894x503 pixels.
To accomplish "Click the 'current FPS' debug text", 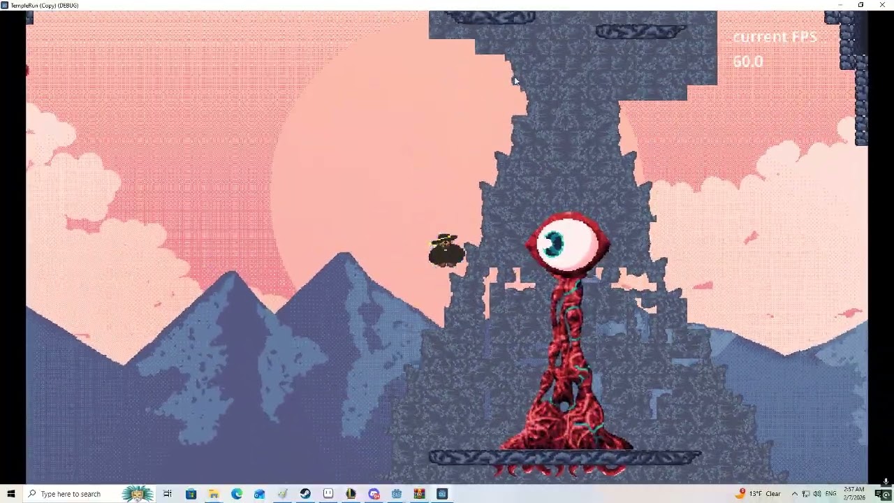I will coord(775,37).
